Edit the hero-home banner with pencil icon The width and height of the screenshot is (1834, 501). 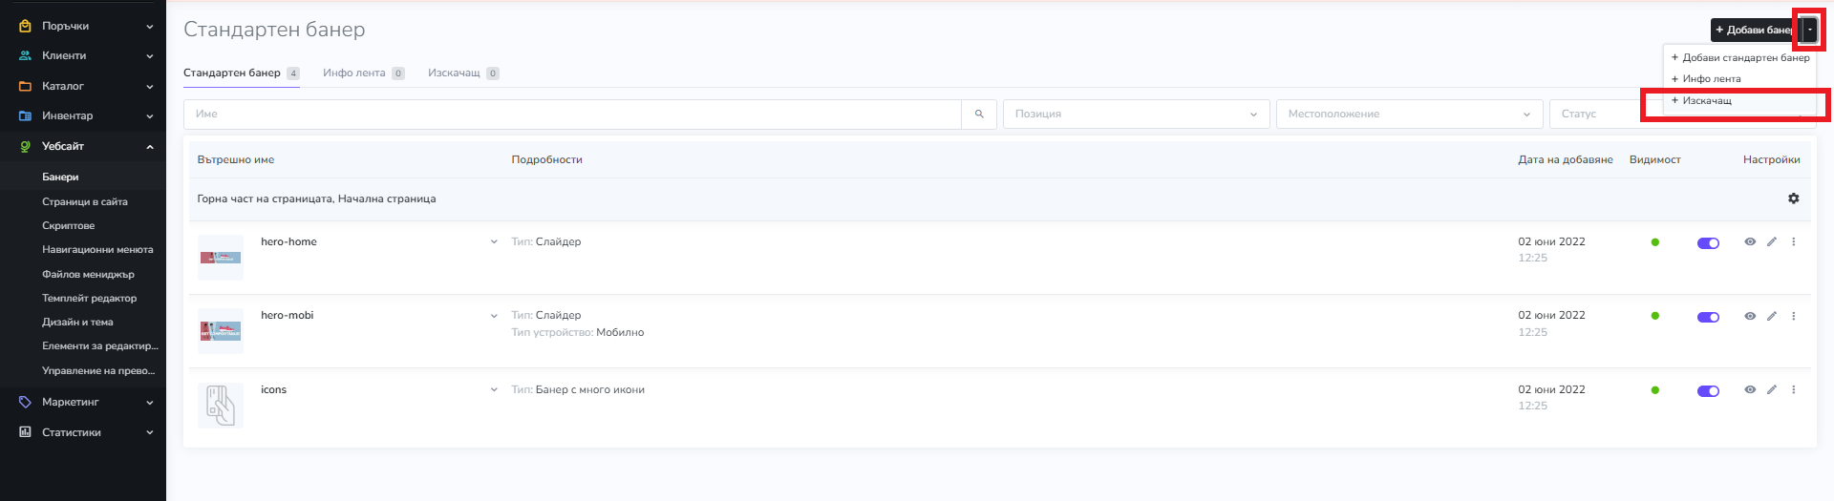(1771, 242)
